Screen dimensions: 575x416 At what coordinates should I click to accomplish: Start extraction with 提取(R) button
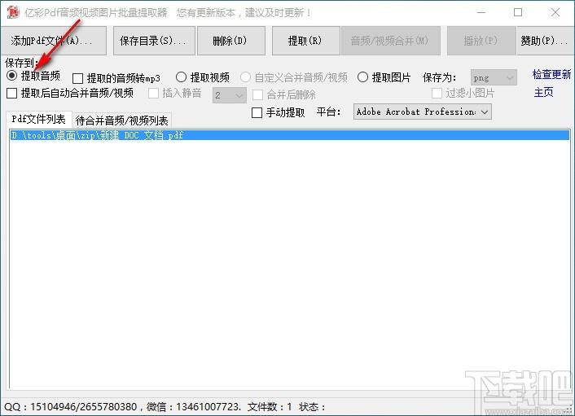[306, 41]
